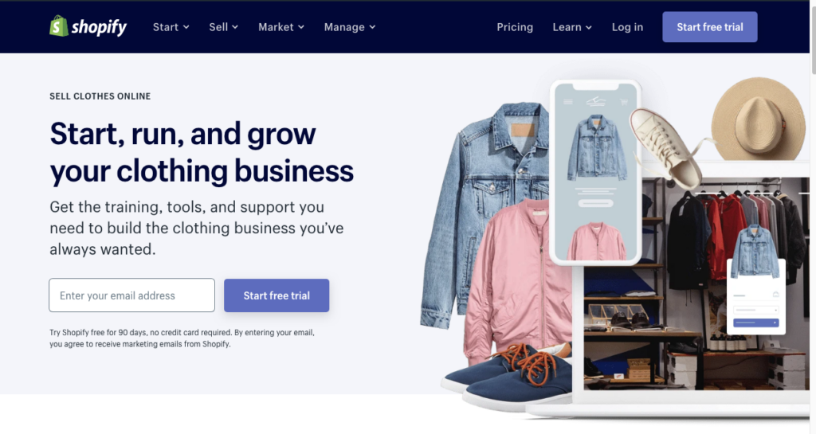
Task: Expand the Market dropdown menu
Action: pyautogui.click(x=281, y=27)
